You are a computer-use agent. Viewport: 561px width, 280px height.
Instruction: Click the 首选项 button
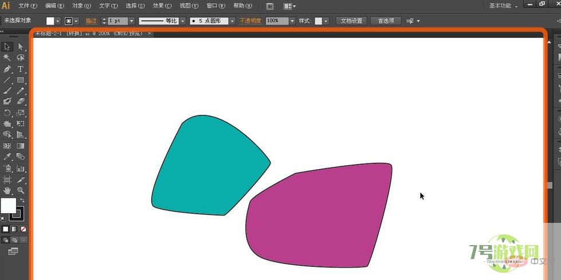coord(386,21)
